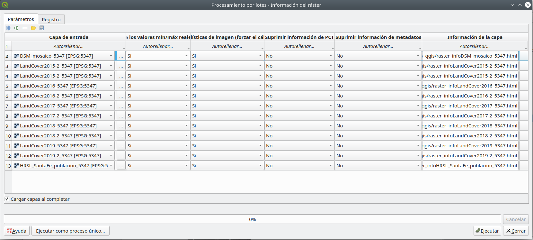
Task: Open Autorellenar under Capa de entrada
Action: point(69,46)
